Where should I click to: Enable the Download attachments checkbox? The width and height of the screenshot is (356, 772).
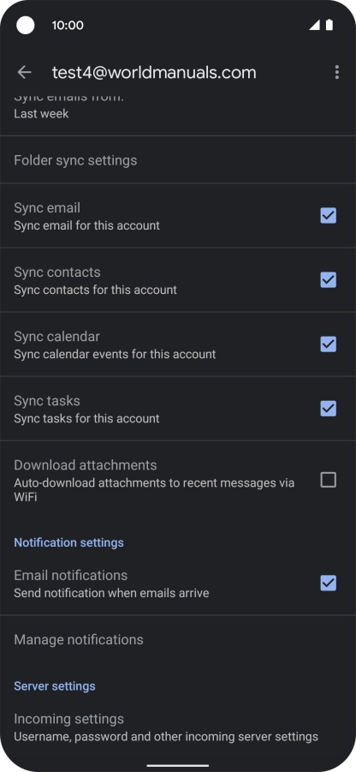coord(329,480)
